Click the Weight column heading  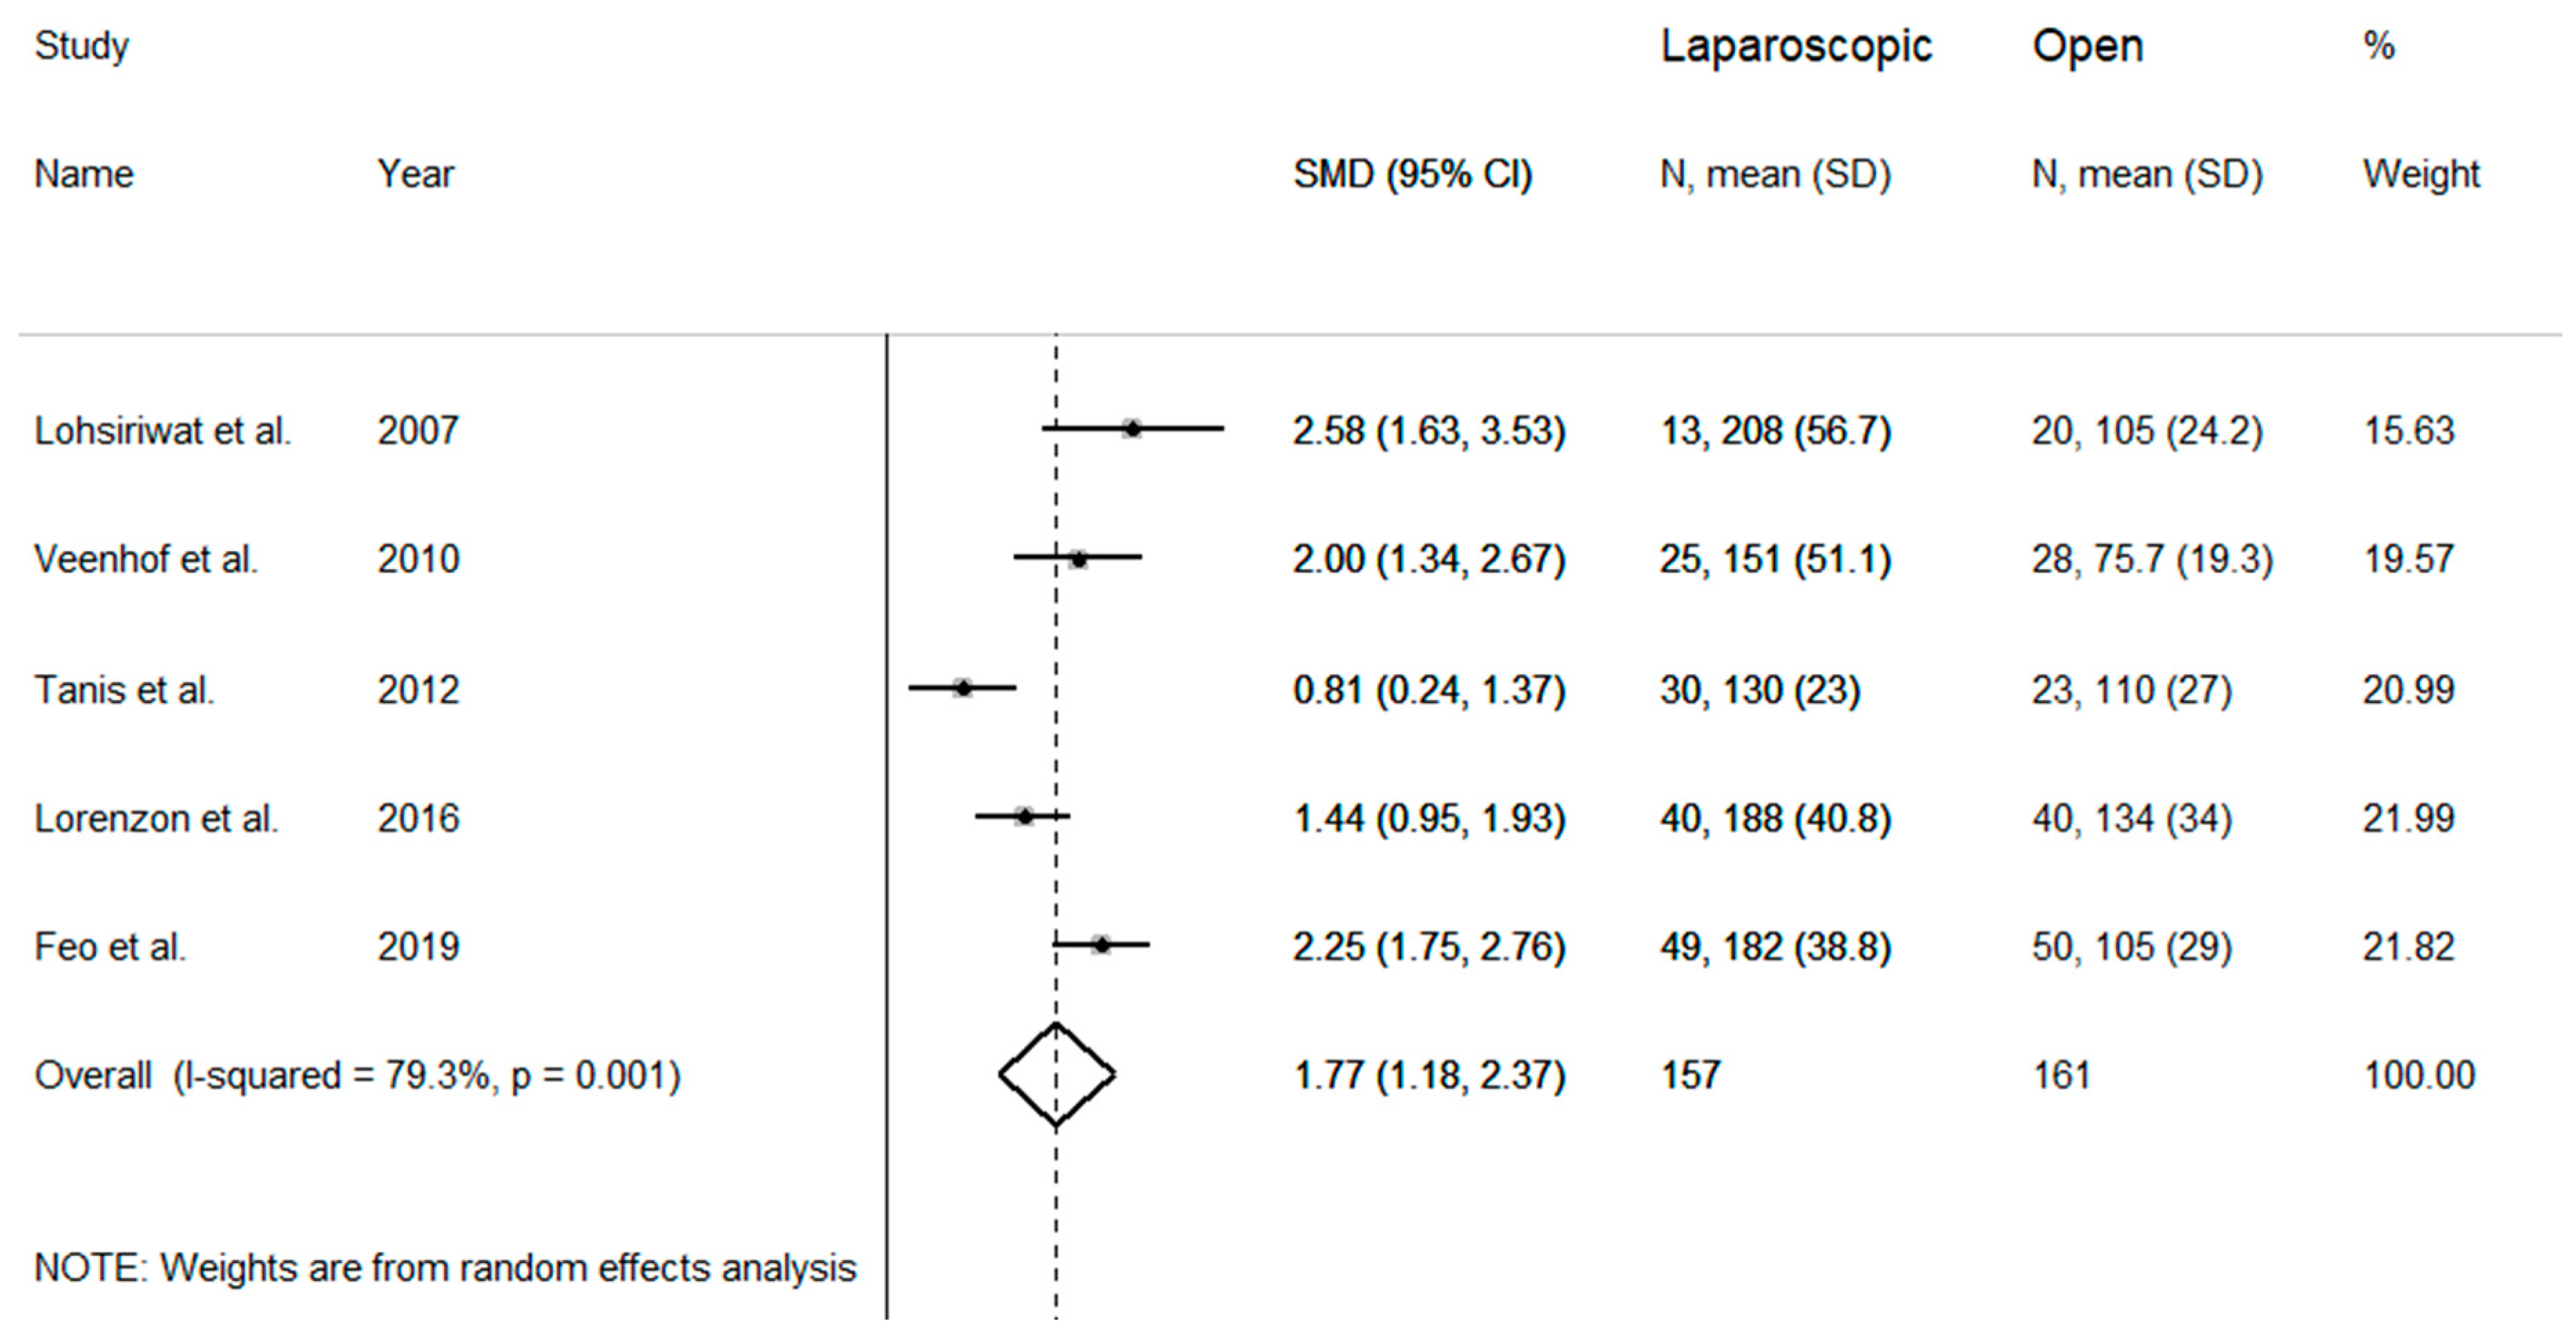click(x=2420, y=175)
